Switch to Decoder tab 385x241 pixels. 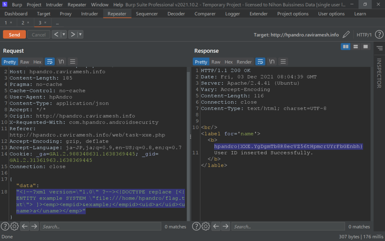tap(176, 14)
